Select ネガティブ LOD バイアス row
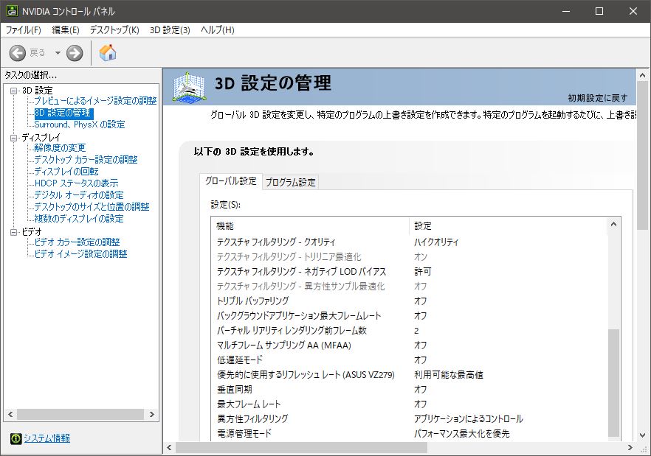Viewport: 651px width, 456px height. (409, 272)
